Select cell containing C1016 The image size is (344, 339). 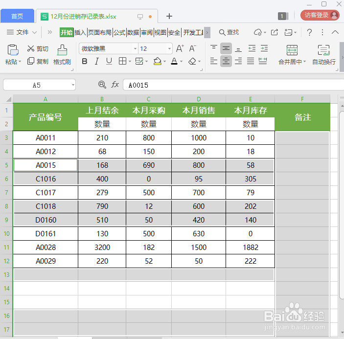[x=46, y=179]
